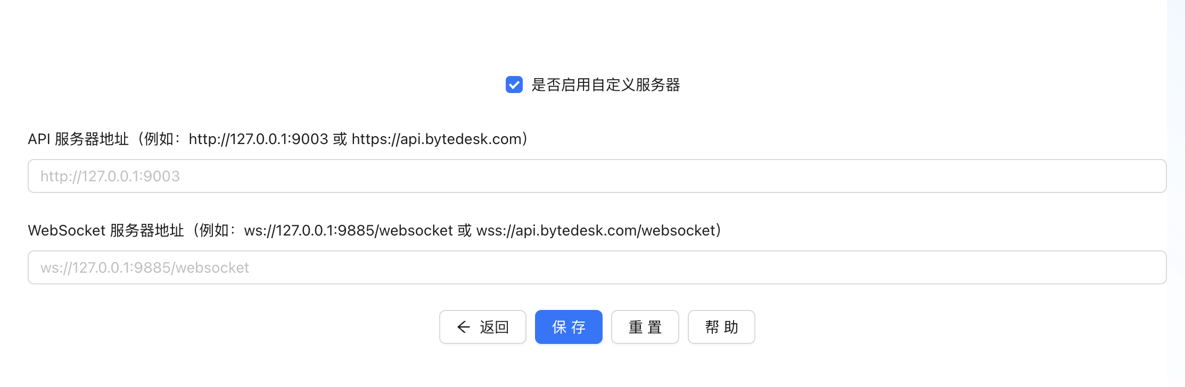Focus the API server address input field
The width and height of the screenshot is (1185, 387).
[596, 176]
